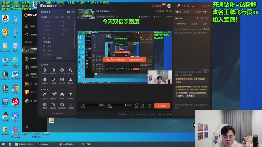Open the 下播抽奖 tool icon

click(70, 105)
